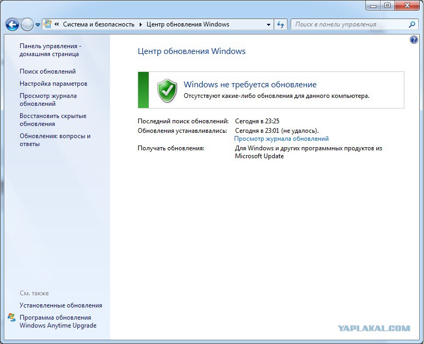Minimize the Windows Update window

coord(373,5)
